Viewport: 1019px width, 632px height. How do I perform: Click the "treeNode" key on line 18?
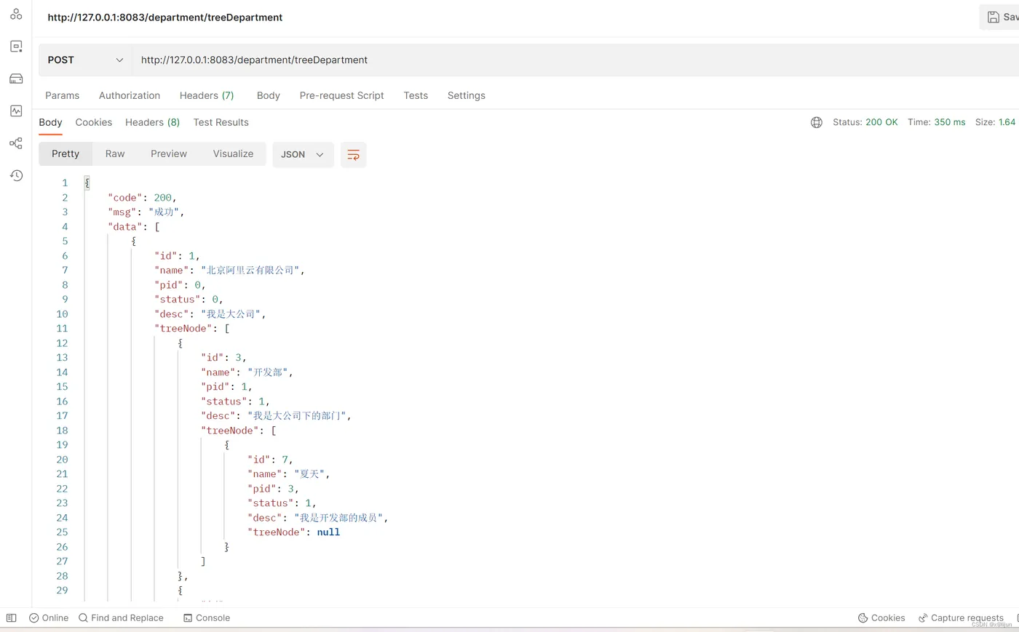click(x=230, y=431)
